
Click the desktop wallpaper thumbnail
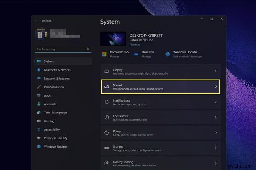click(x=113, y=39)
